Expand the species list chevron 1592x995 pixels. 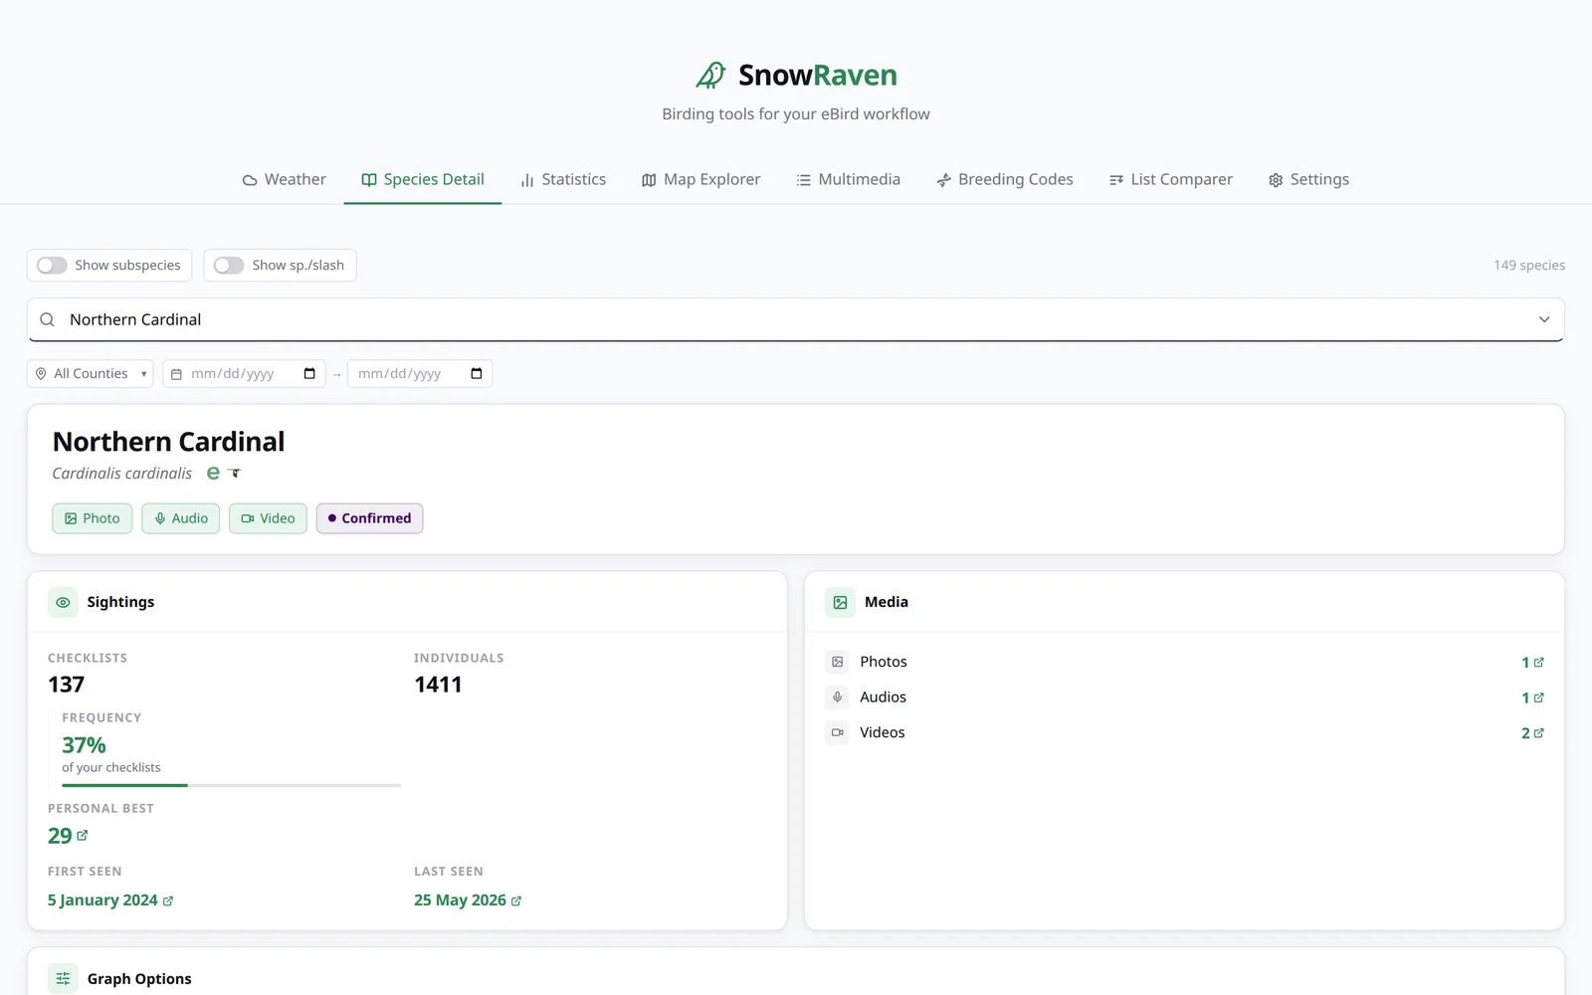click(1544, 319)
